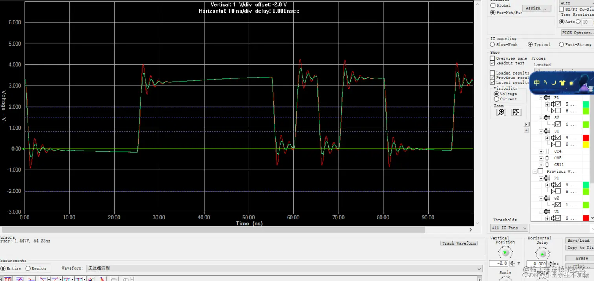This screenshot has width=594, height=281.
Task: Click the 中 language icon in IME bar
Action: 537,83
